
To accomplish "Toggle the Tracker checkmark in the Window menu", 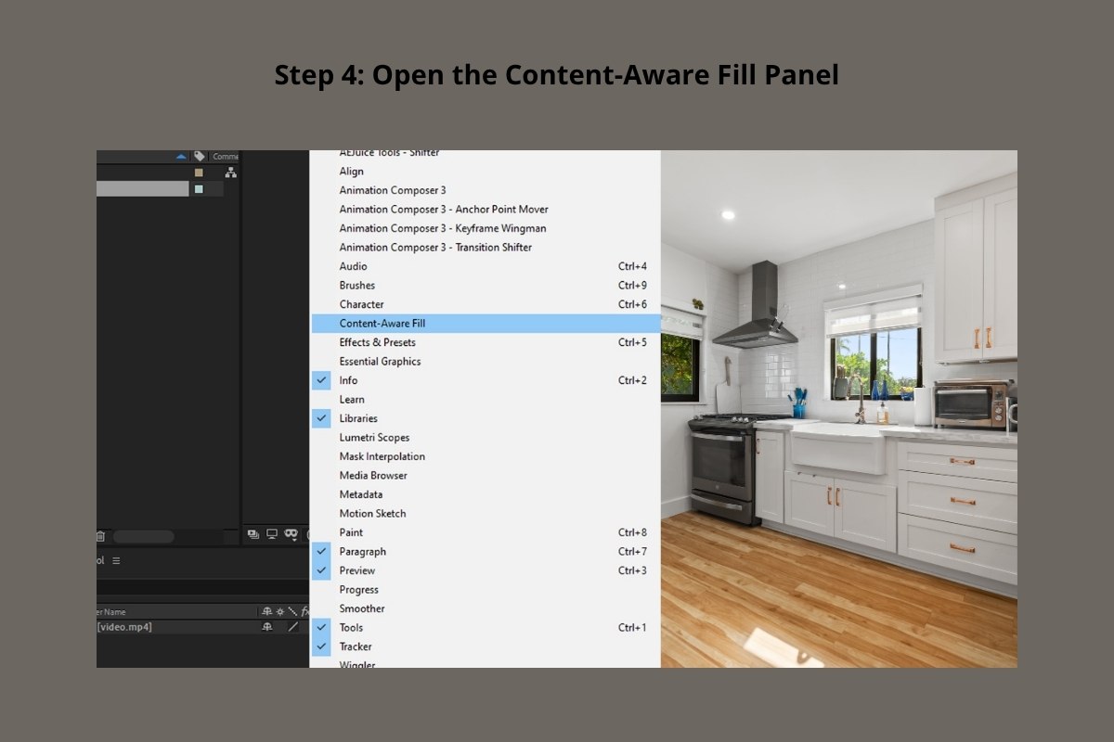I will pos(321,646).
